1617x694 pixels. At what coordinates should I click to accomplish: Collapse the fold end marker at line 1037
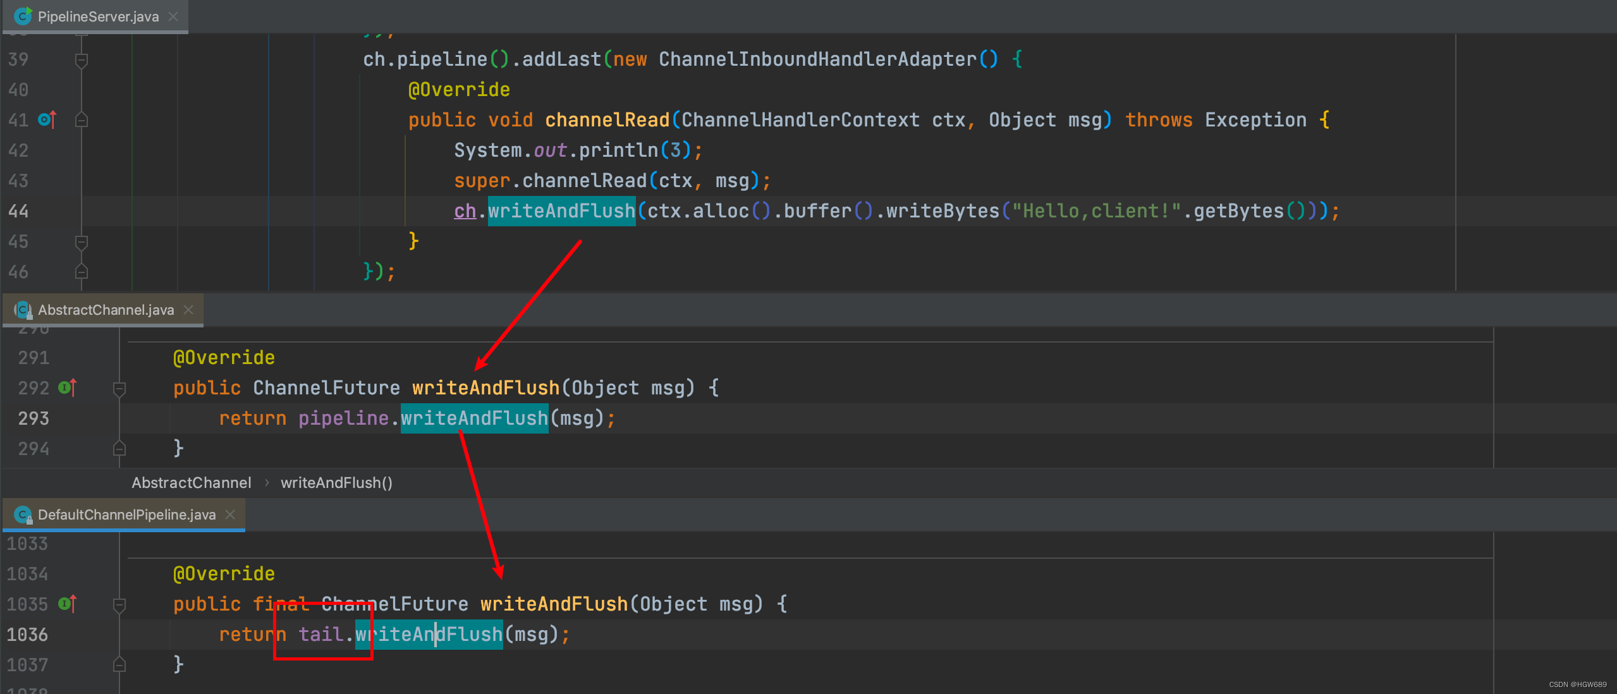pyautogui.click(x=119, y=665)
